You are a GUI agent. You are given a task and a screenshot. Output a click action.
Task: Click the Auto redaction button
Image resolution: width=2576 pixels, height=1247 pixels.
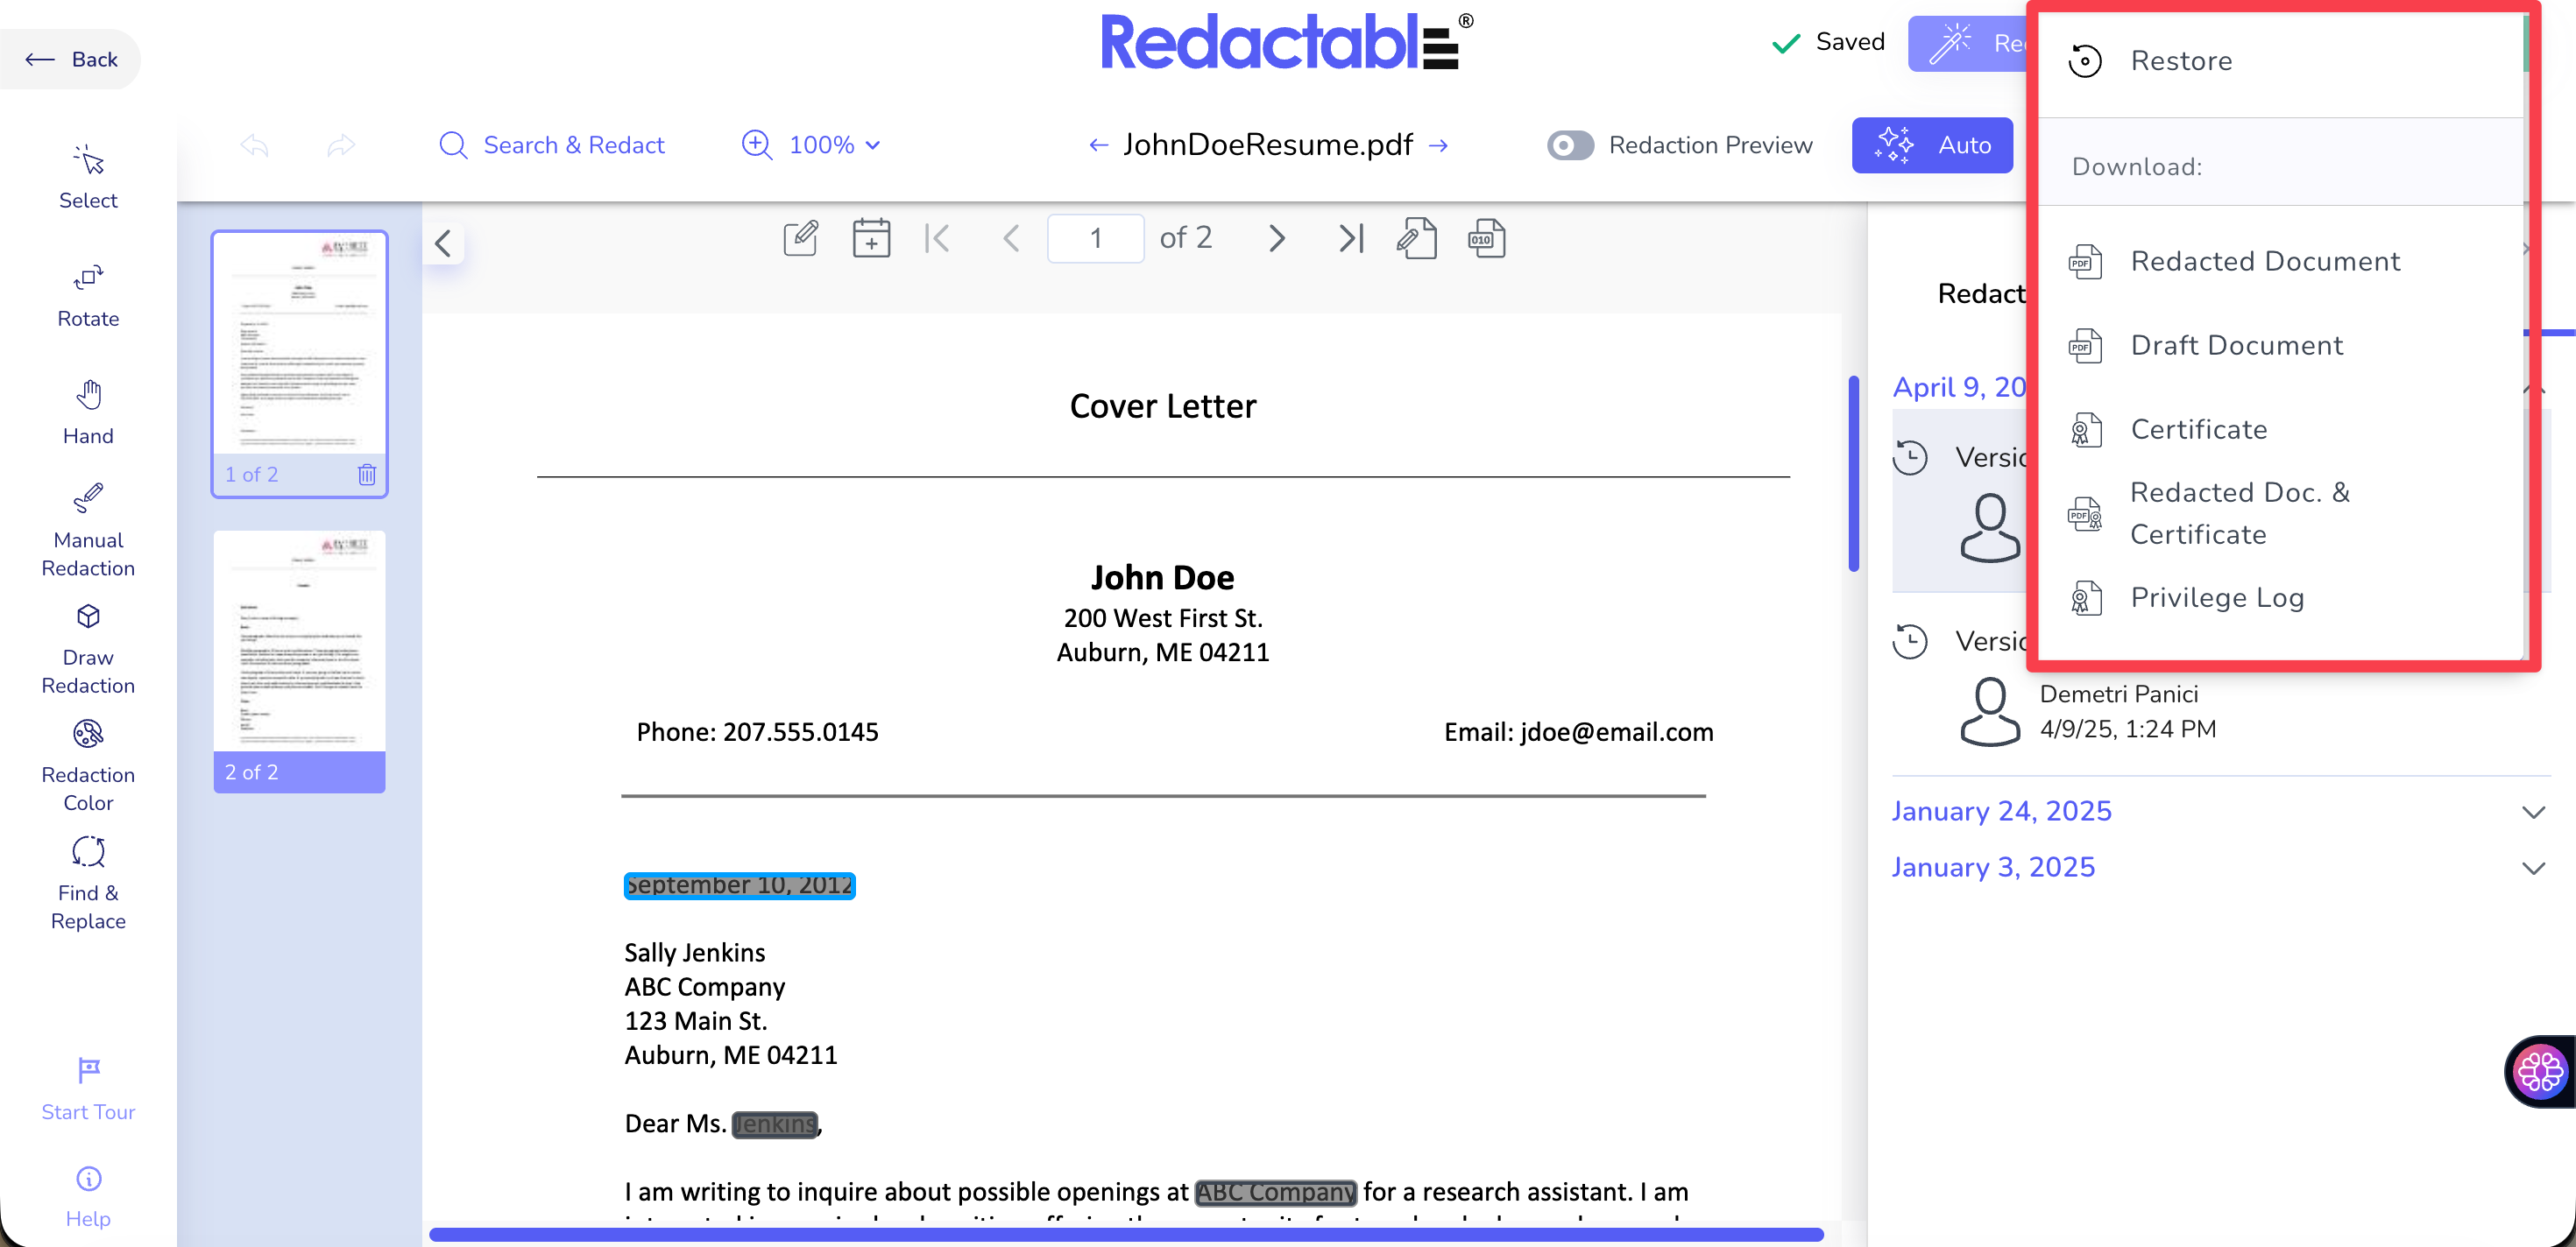1932,146
